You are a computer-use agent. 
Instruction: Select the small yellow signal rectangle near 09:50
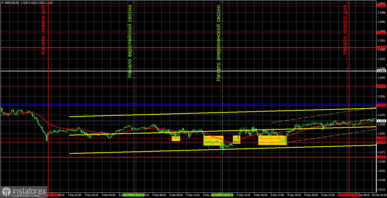point(176,138)
